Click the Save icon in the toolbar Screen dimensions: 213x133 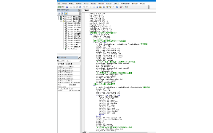[x=67, y=7]
